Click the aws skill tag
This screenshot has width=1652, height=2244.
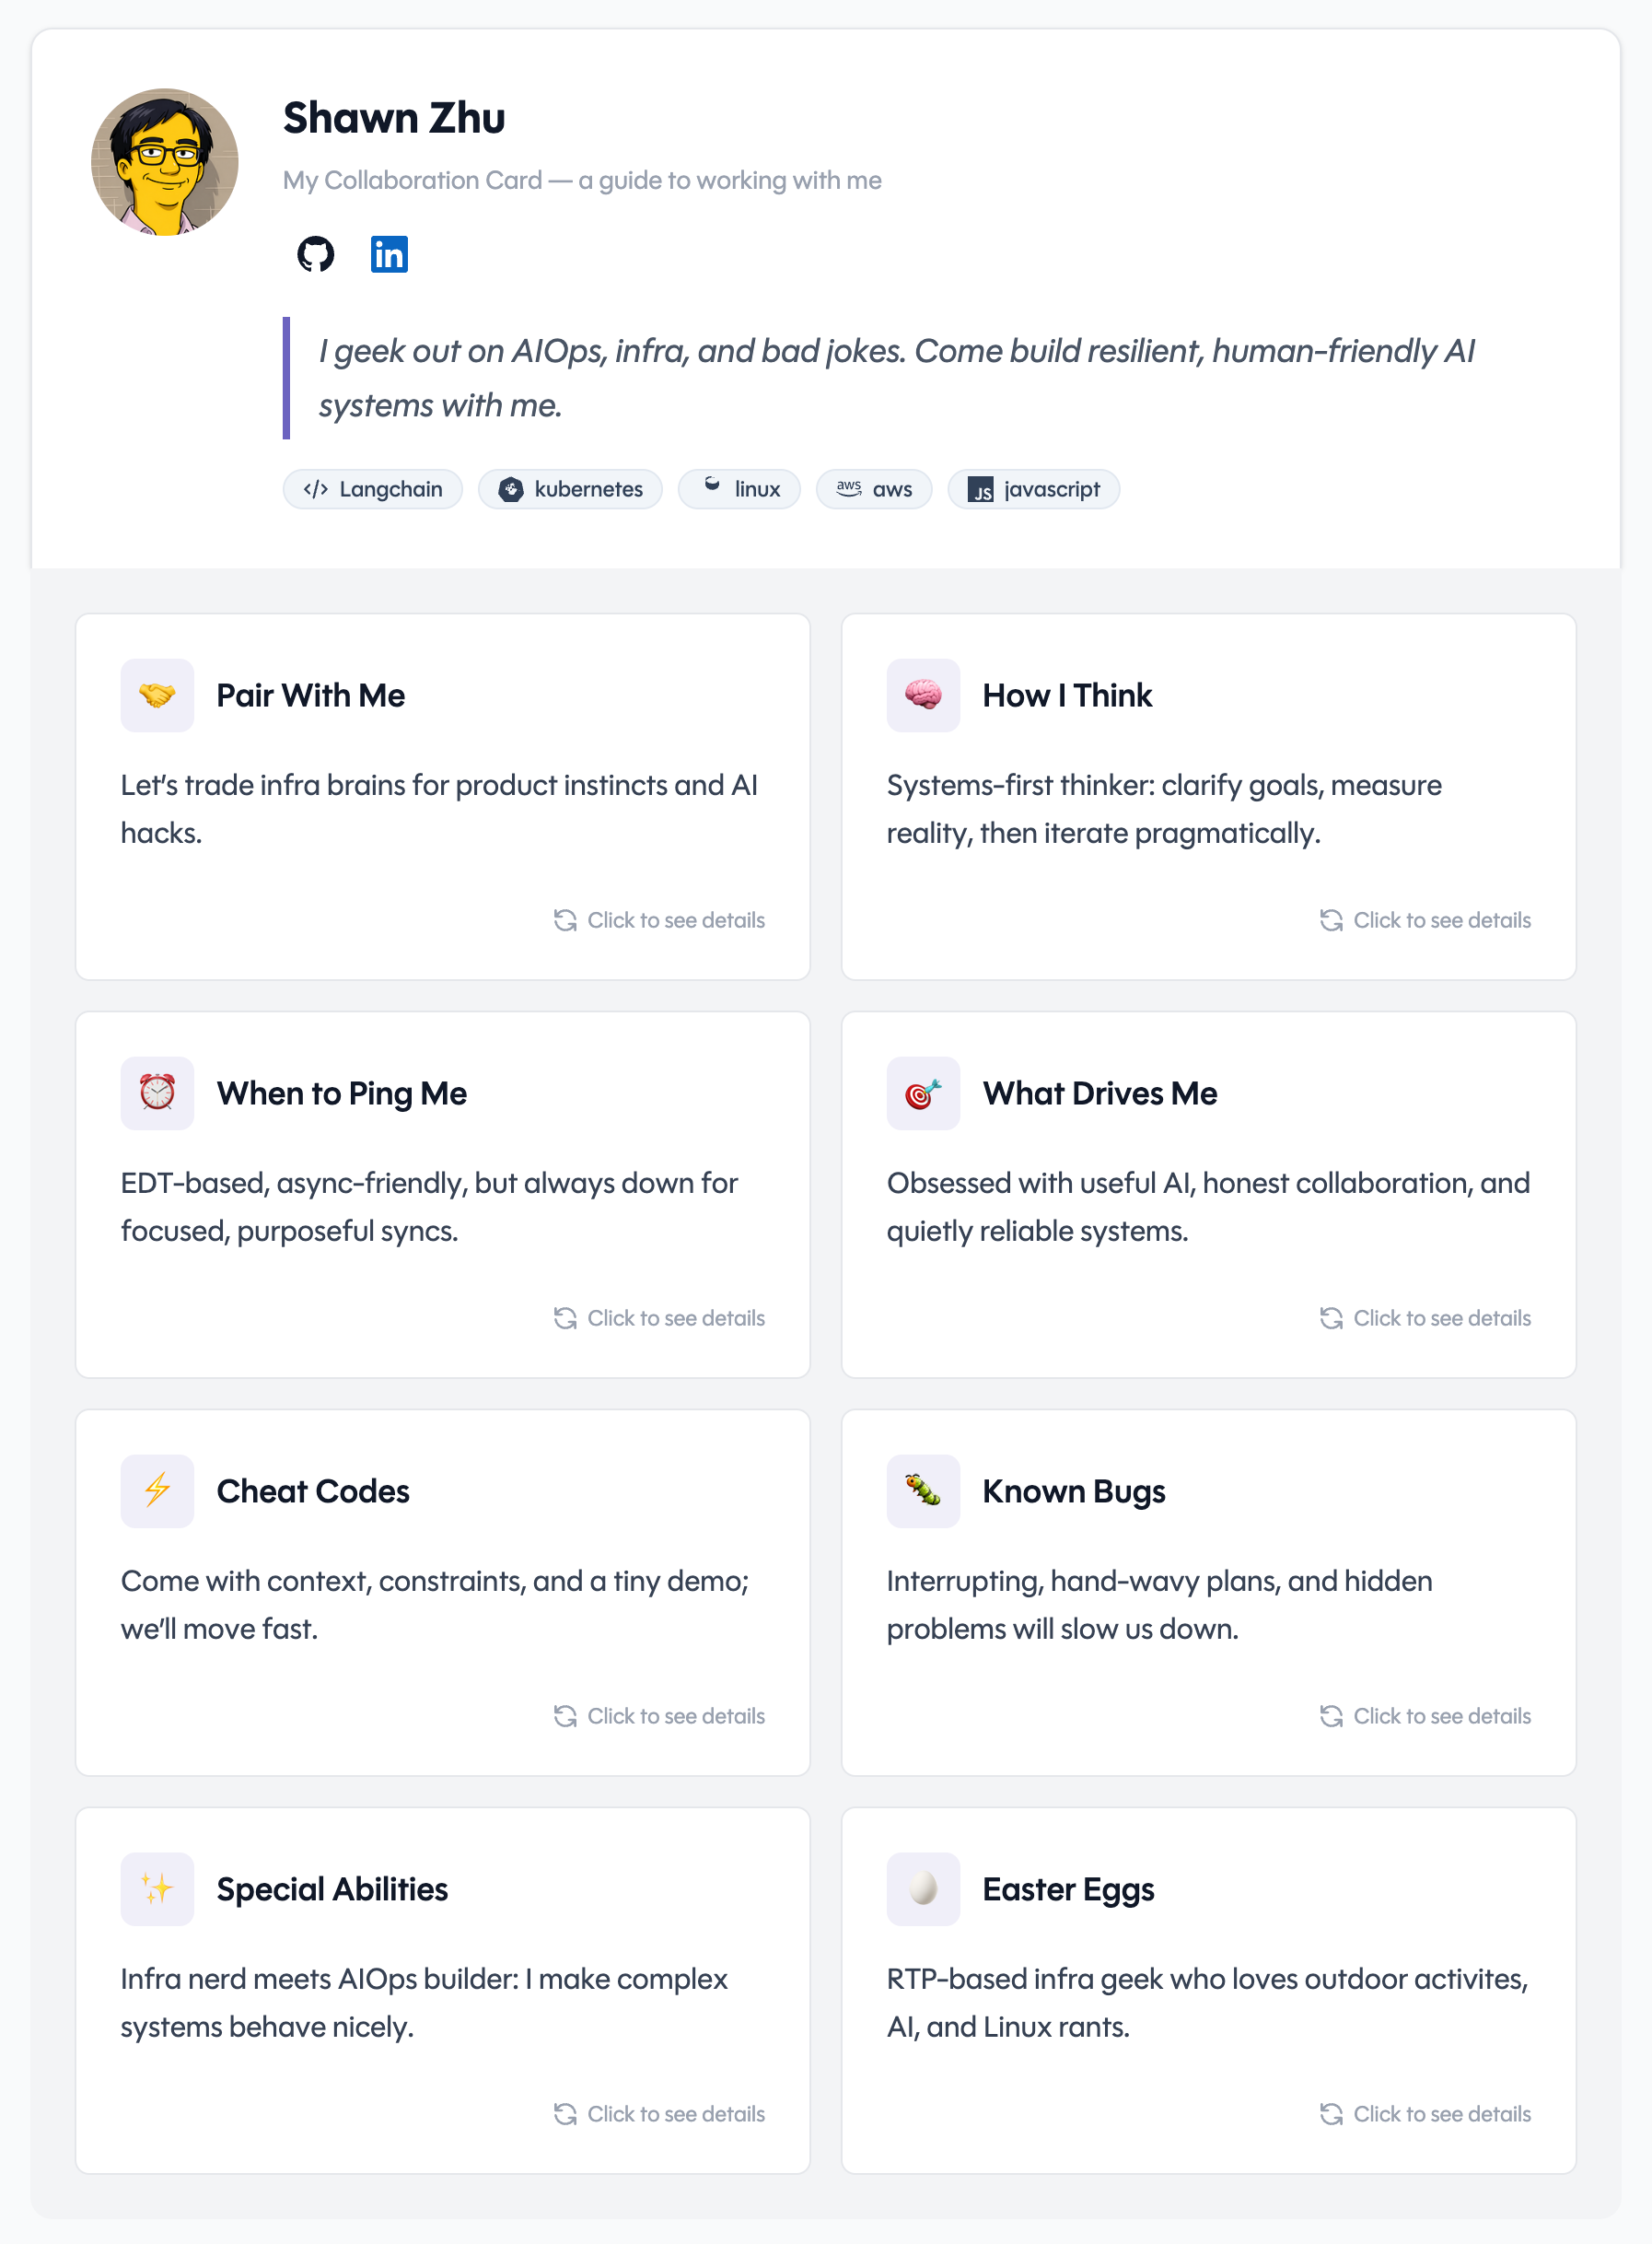tap(874, 489)
